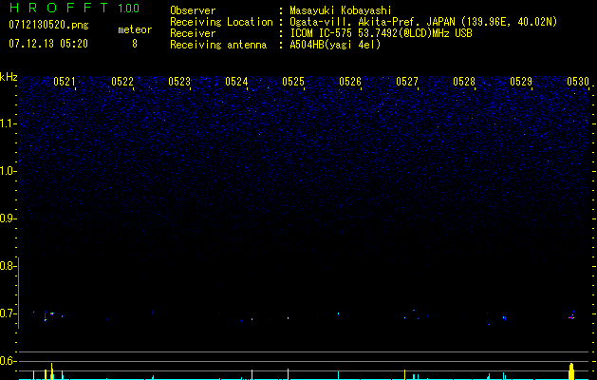Viewport: 597px width, 380px height.
Task: Select the file name 0712130520.png
Action: point(48,25)
